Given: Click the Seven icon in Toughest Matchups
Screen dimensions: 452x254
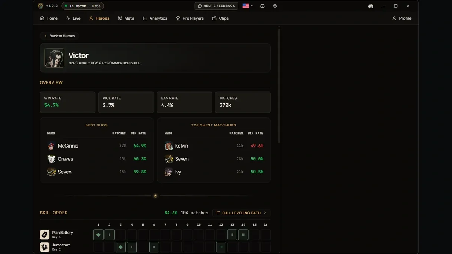Looking at the screenshot, I should 169,159.
